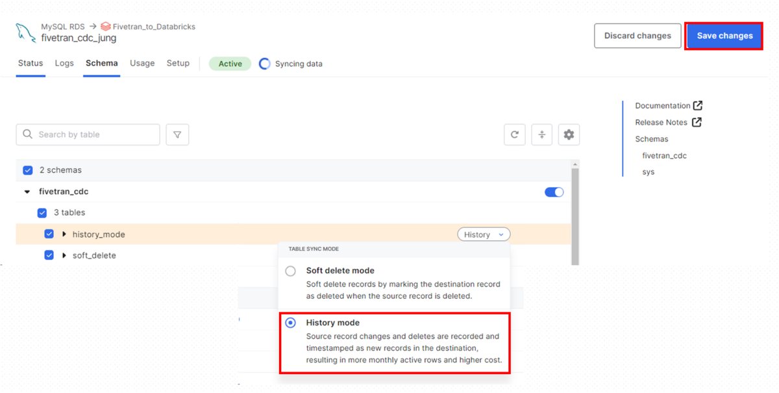
Task: Click the Save changes button
Action: coord(724,36)
